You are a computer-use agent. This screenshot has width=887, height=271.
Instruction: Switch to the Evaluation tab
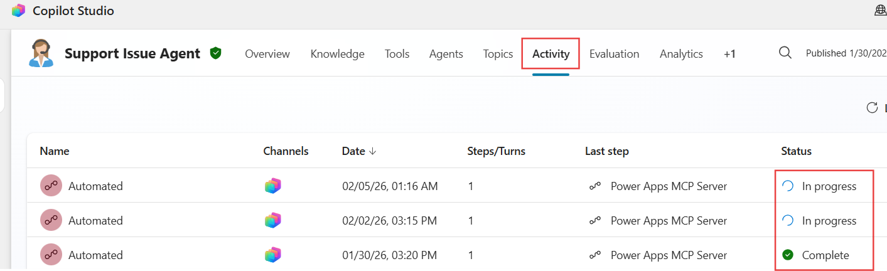pos(614,54)
